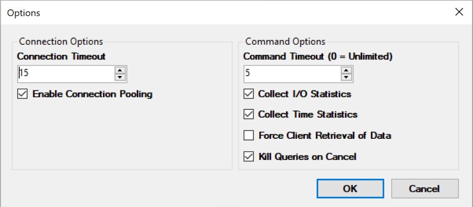This screenshot has width=473, height=207.
Task: Click the Connection Options group heading
Action: point(61,41)
